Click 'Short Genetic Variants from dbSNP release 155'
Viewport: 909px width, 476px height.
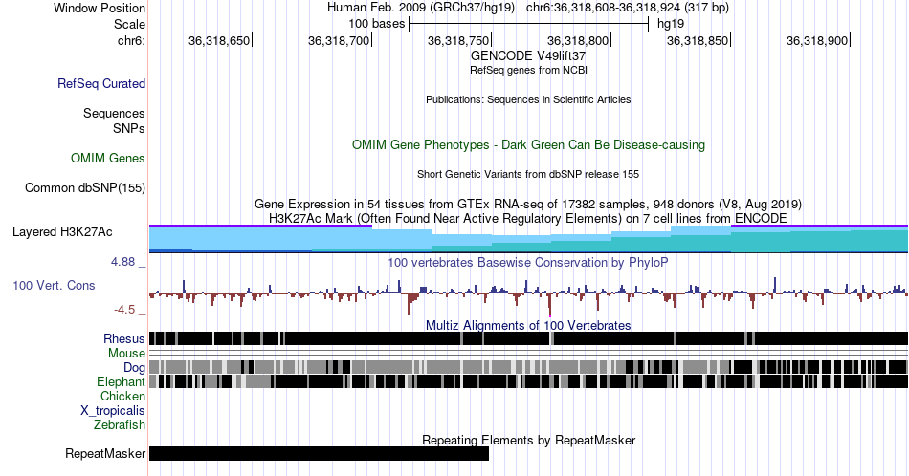click(528, 174)
